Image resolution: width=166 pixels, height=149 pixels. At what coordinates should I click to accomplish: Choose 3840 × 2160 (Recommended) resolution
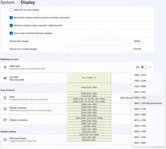[x=148, y=103]
